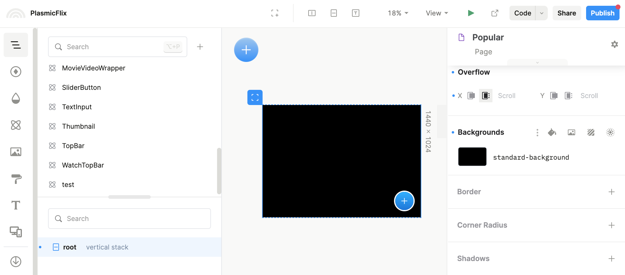Open preview in new window icon

pos(495,13)
